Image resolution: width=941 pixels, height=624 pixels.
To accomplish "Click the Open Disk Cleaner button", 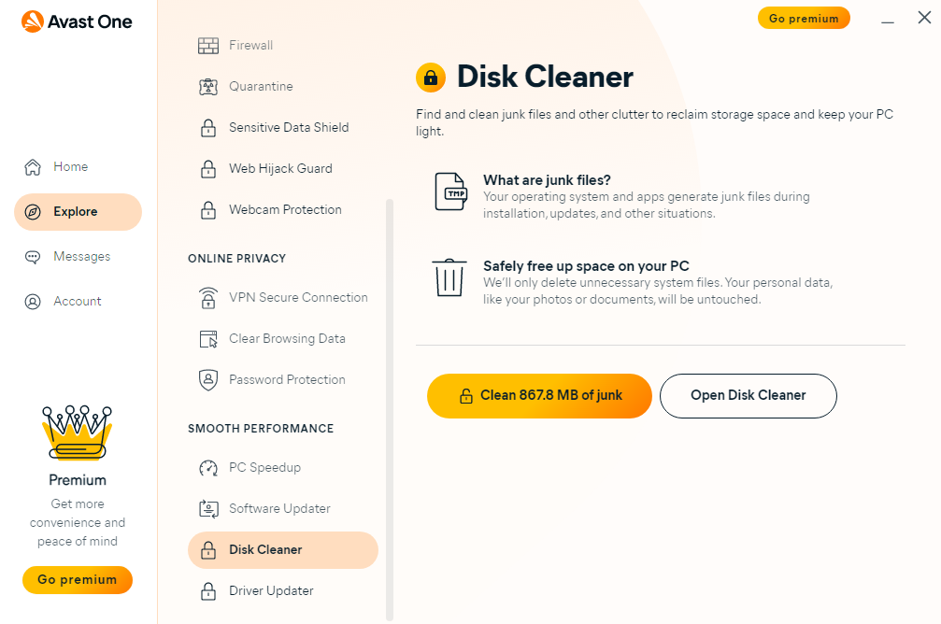I will [x=749, y=396].
